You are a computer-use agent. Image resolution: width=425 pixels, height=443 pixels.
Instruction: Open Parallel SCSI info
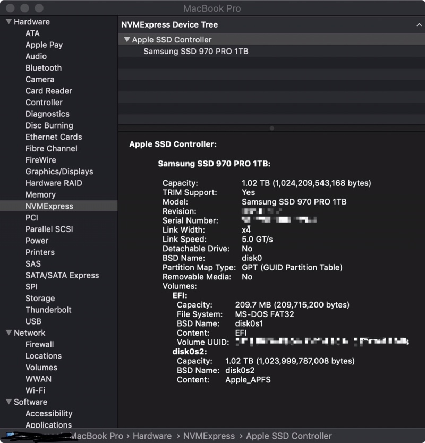click(x=49, y=229)
